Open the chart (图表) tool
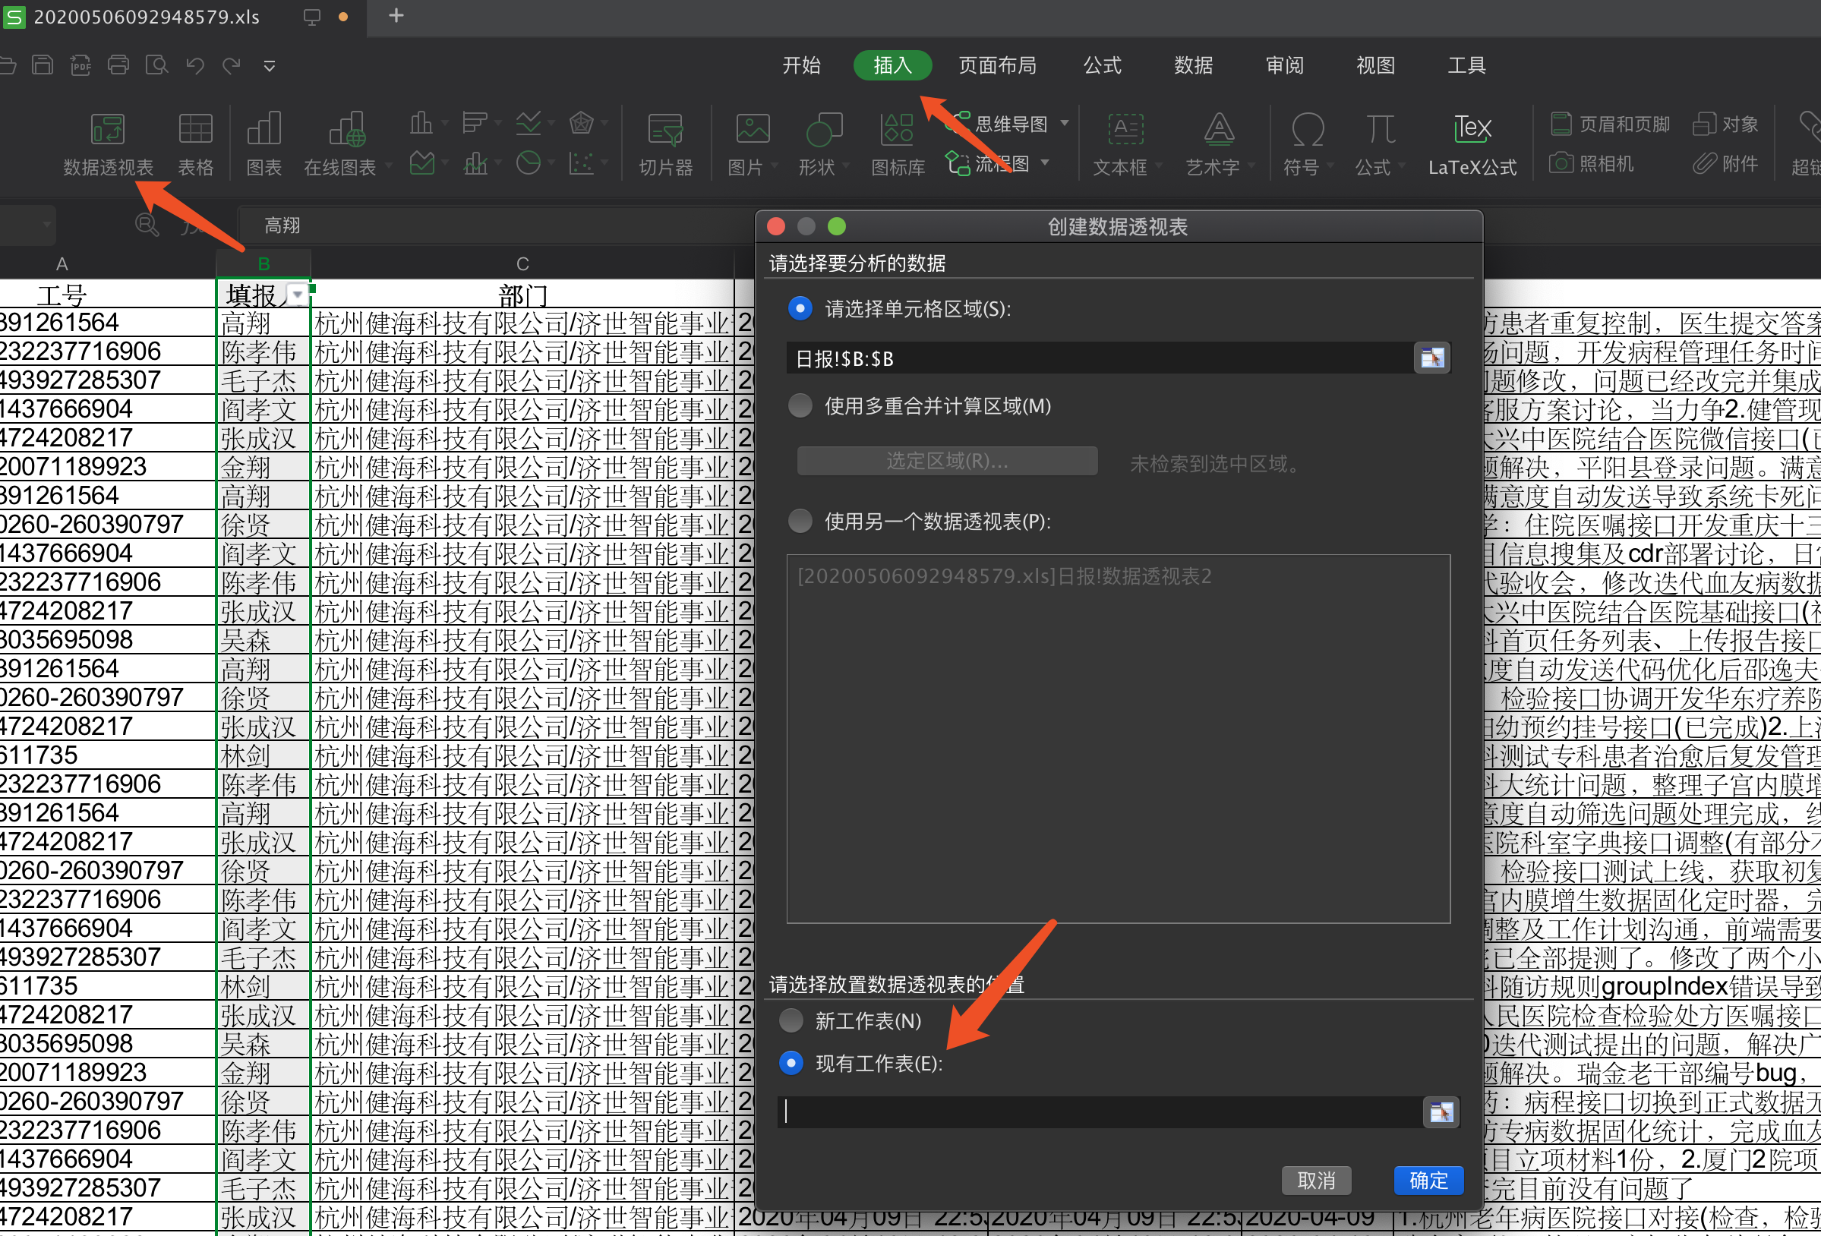 tap(264, 144)
